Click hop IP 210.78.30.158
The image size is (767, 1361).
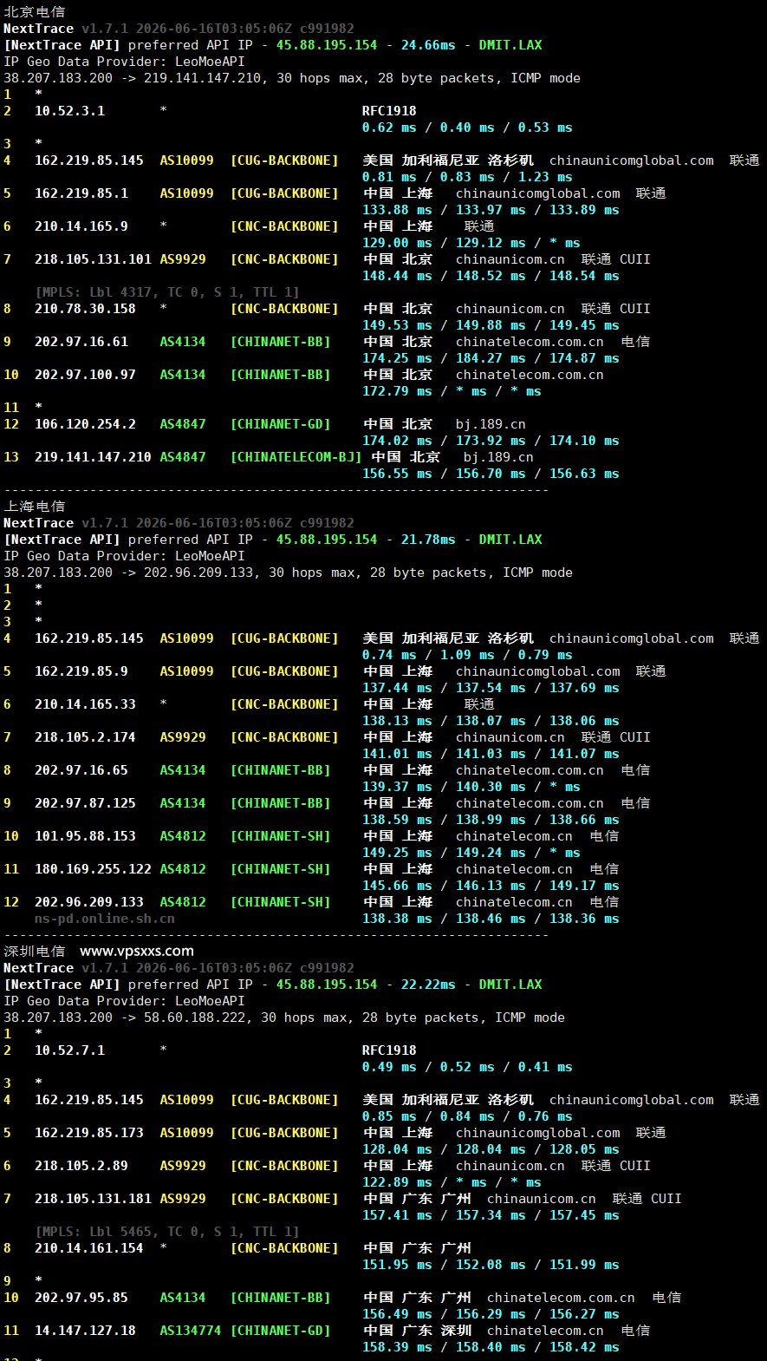85,309
